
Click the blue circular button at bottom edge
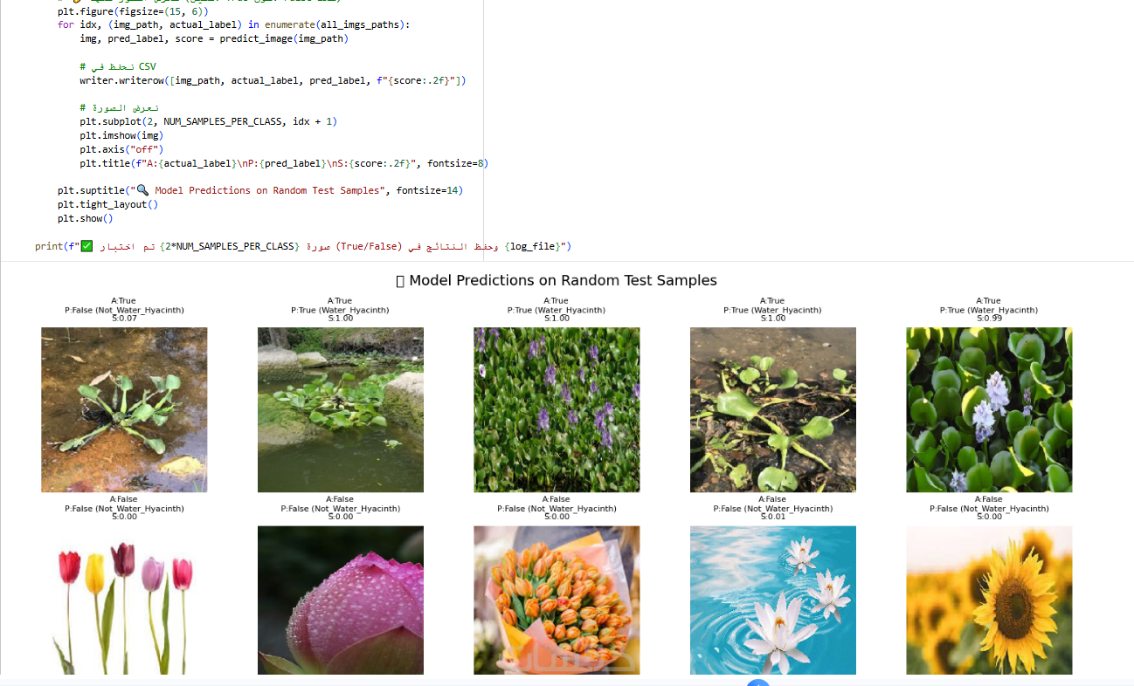[x=758, y=683]
